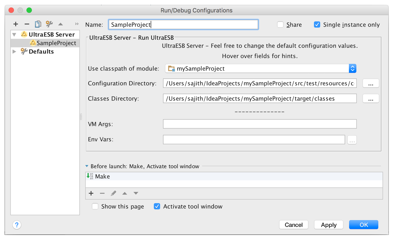The width and height of the screenshot is (396, 240).
Task: Remove the selected before-launch task
Action: (102, 193)
